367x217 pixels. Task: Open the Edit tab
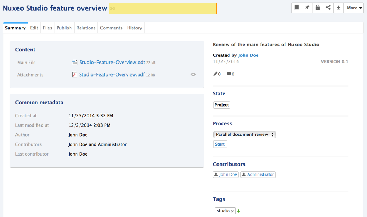34,28
